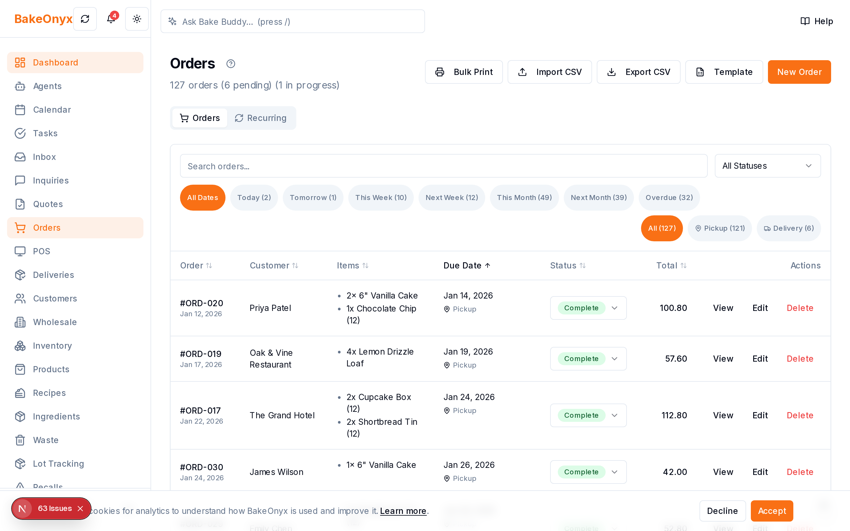Open Help in the top bar

click(x=816, y=21)
